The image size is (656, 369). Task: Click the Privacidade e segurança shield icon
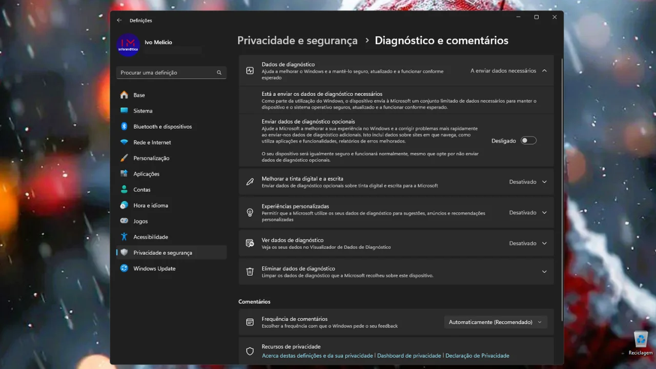(124, 253)
